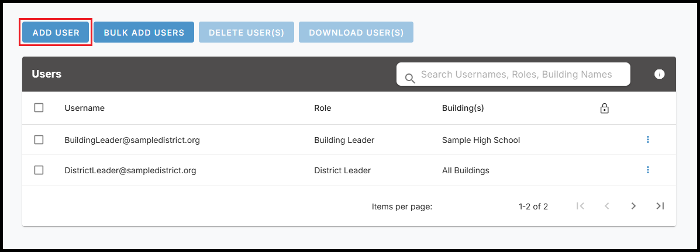This screenshot has width=700, height=252.
Task: Click the Add User button
Action: pyautogui.click(x=56, y=33)
